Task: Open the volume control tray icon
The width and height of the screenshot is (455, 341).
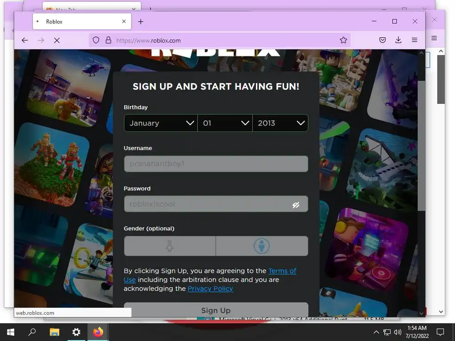Action: tap(398, 332)
